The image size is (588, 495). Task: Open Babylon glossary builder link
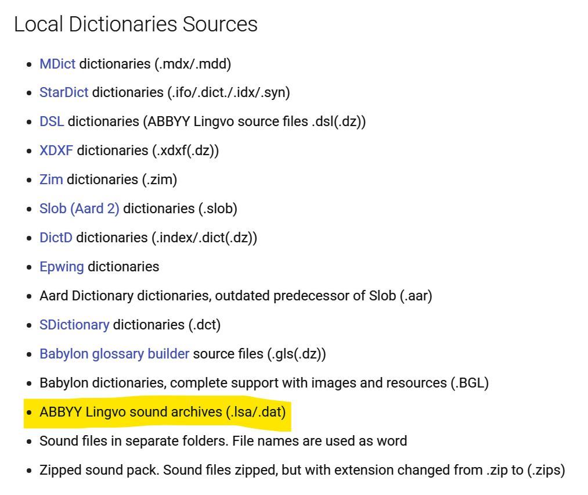coord(114,354)
